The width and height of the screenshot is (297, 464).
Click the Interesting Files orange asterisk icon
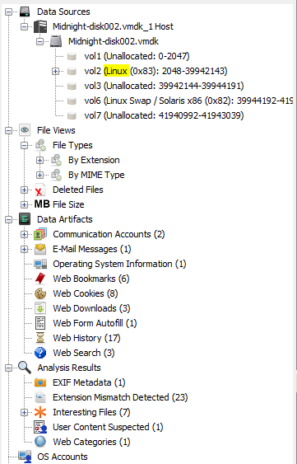pyautogui.click(x=40, y=412)
